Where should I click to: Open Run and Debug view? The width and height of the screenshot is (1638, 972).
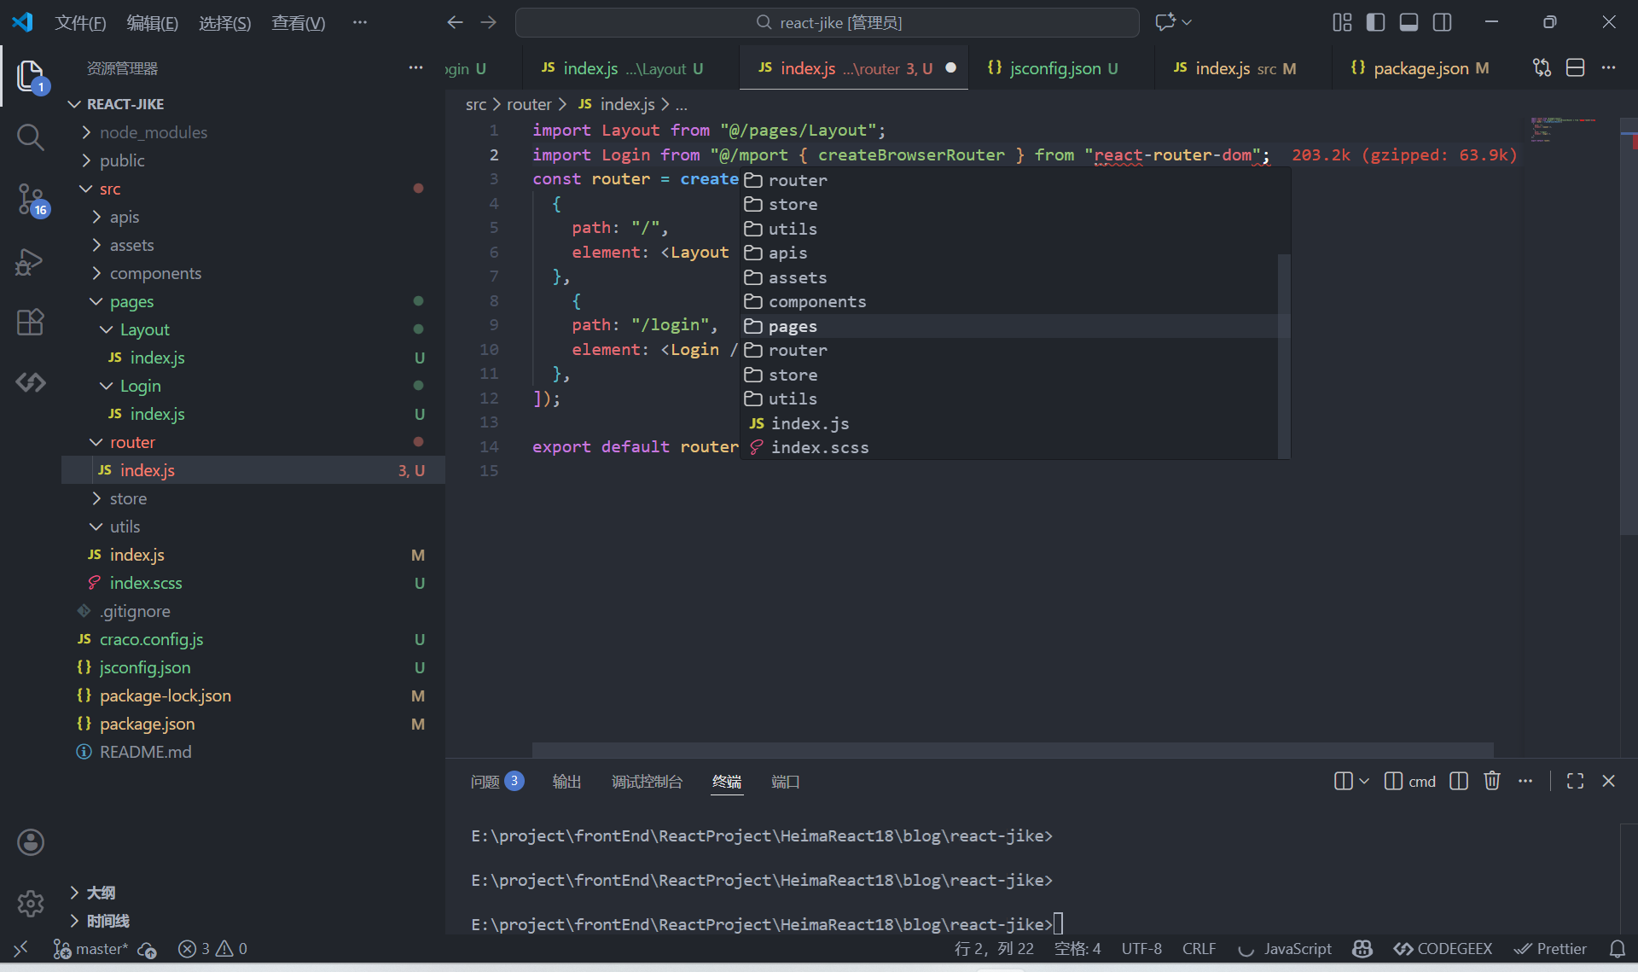coord(30,261)
